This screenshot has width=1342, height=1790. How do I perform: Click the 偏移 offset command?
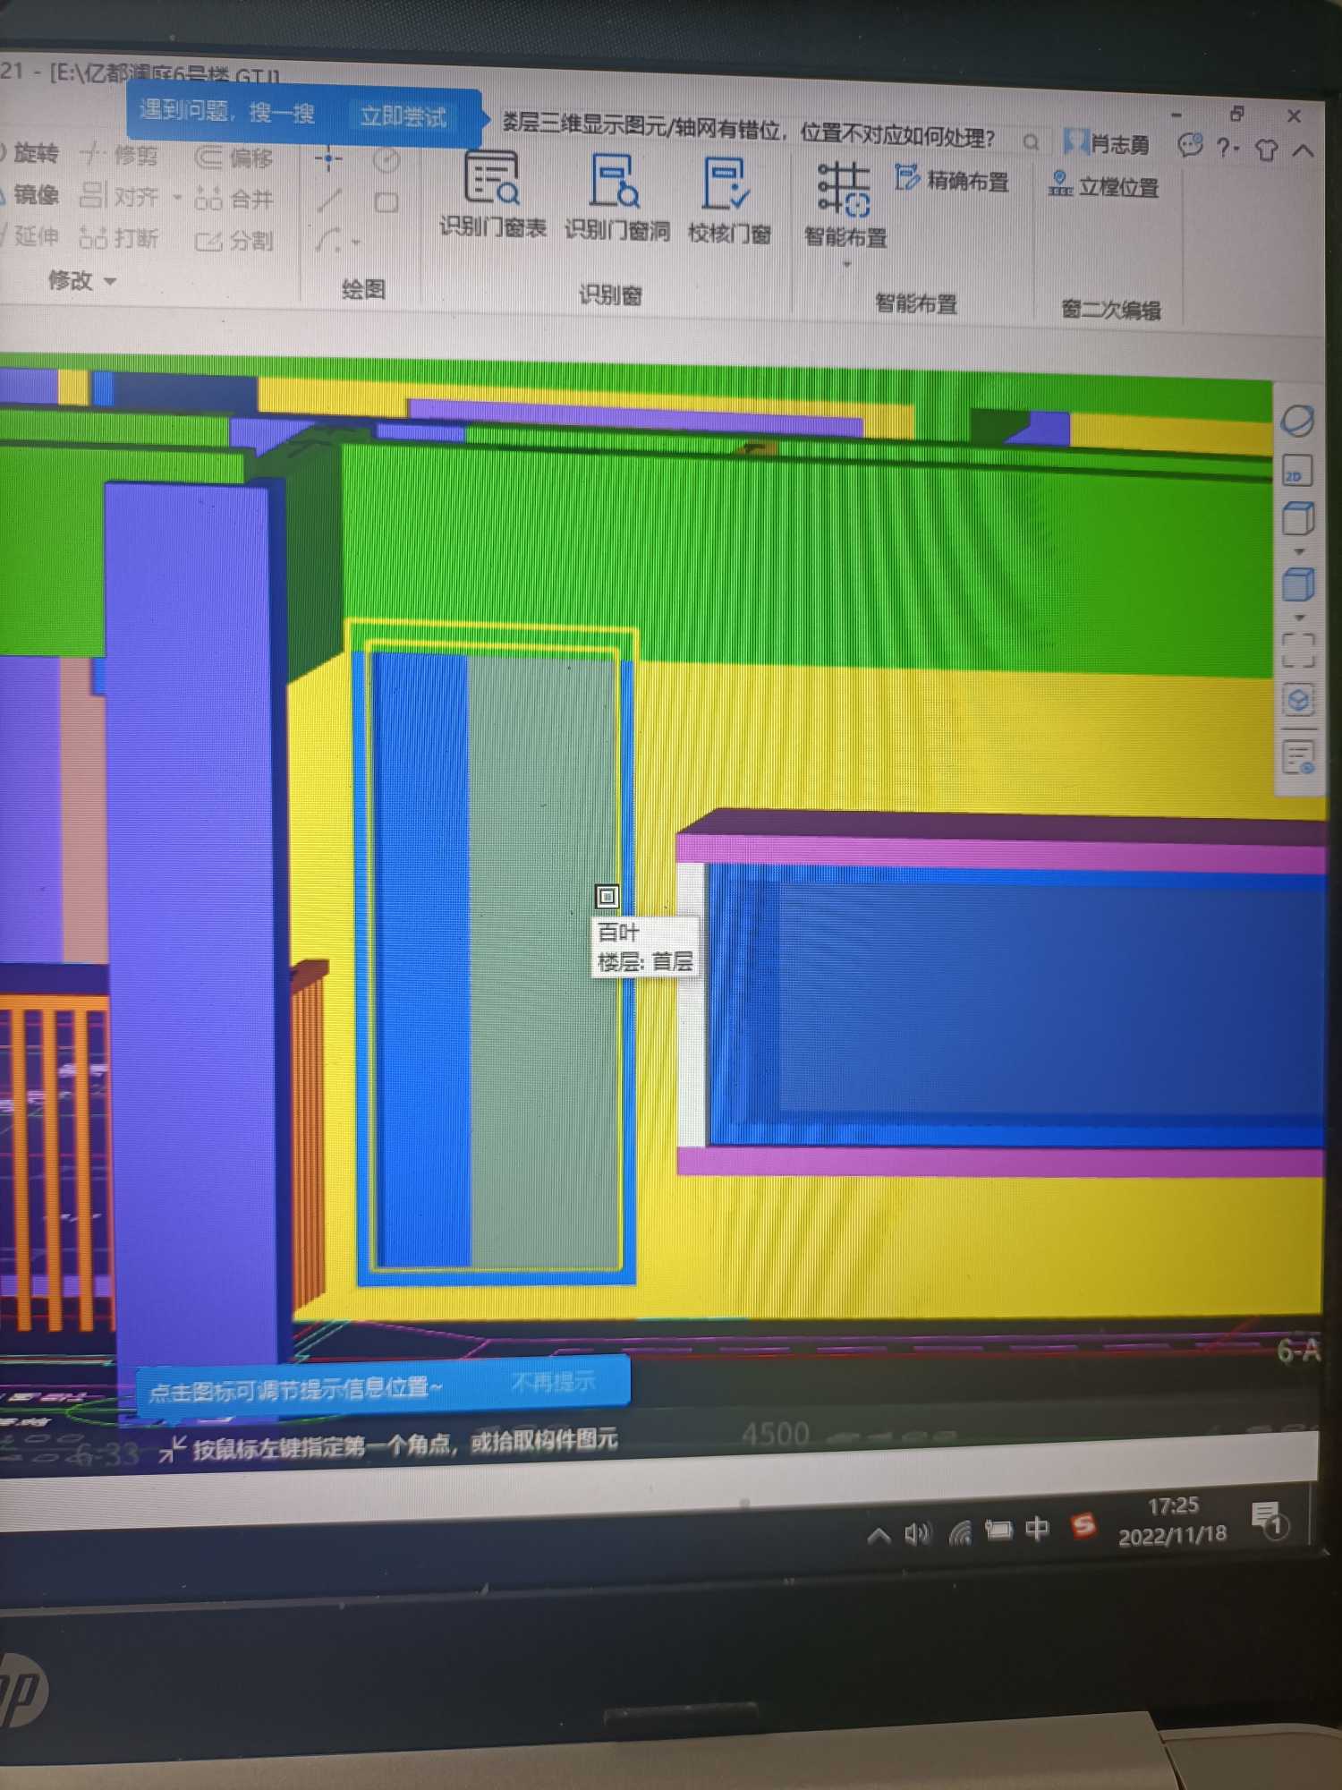pyautogui.click(x=234, y=158)
